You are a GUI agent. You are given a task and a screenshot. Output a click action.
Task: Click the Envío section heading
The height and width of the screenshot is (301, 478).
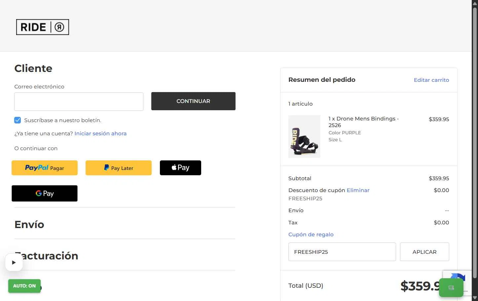click(x=29, y=224)
